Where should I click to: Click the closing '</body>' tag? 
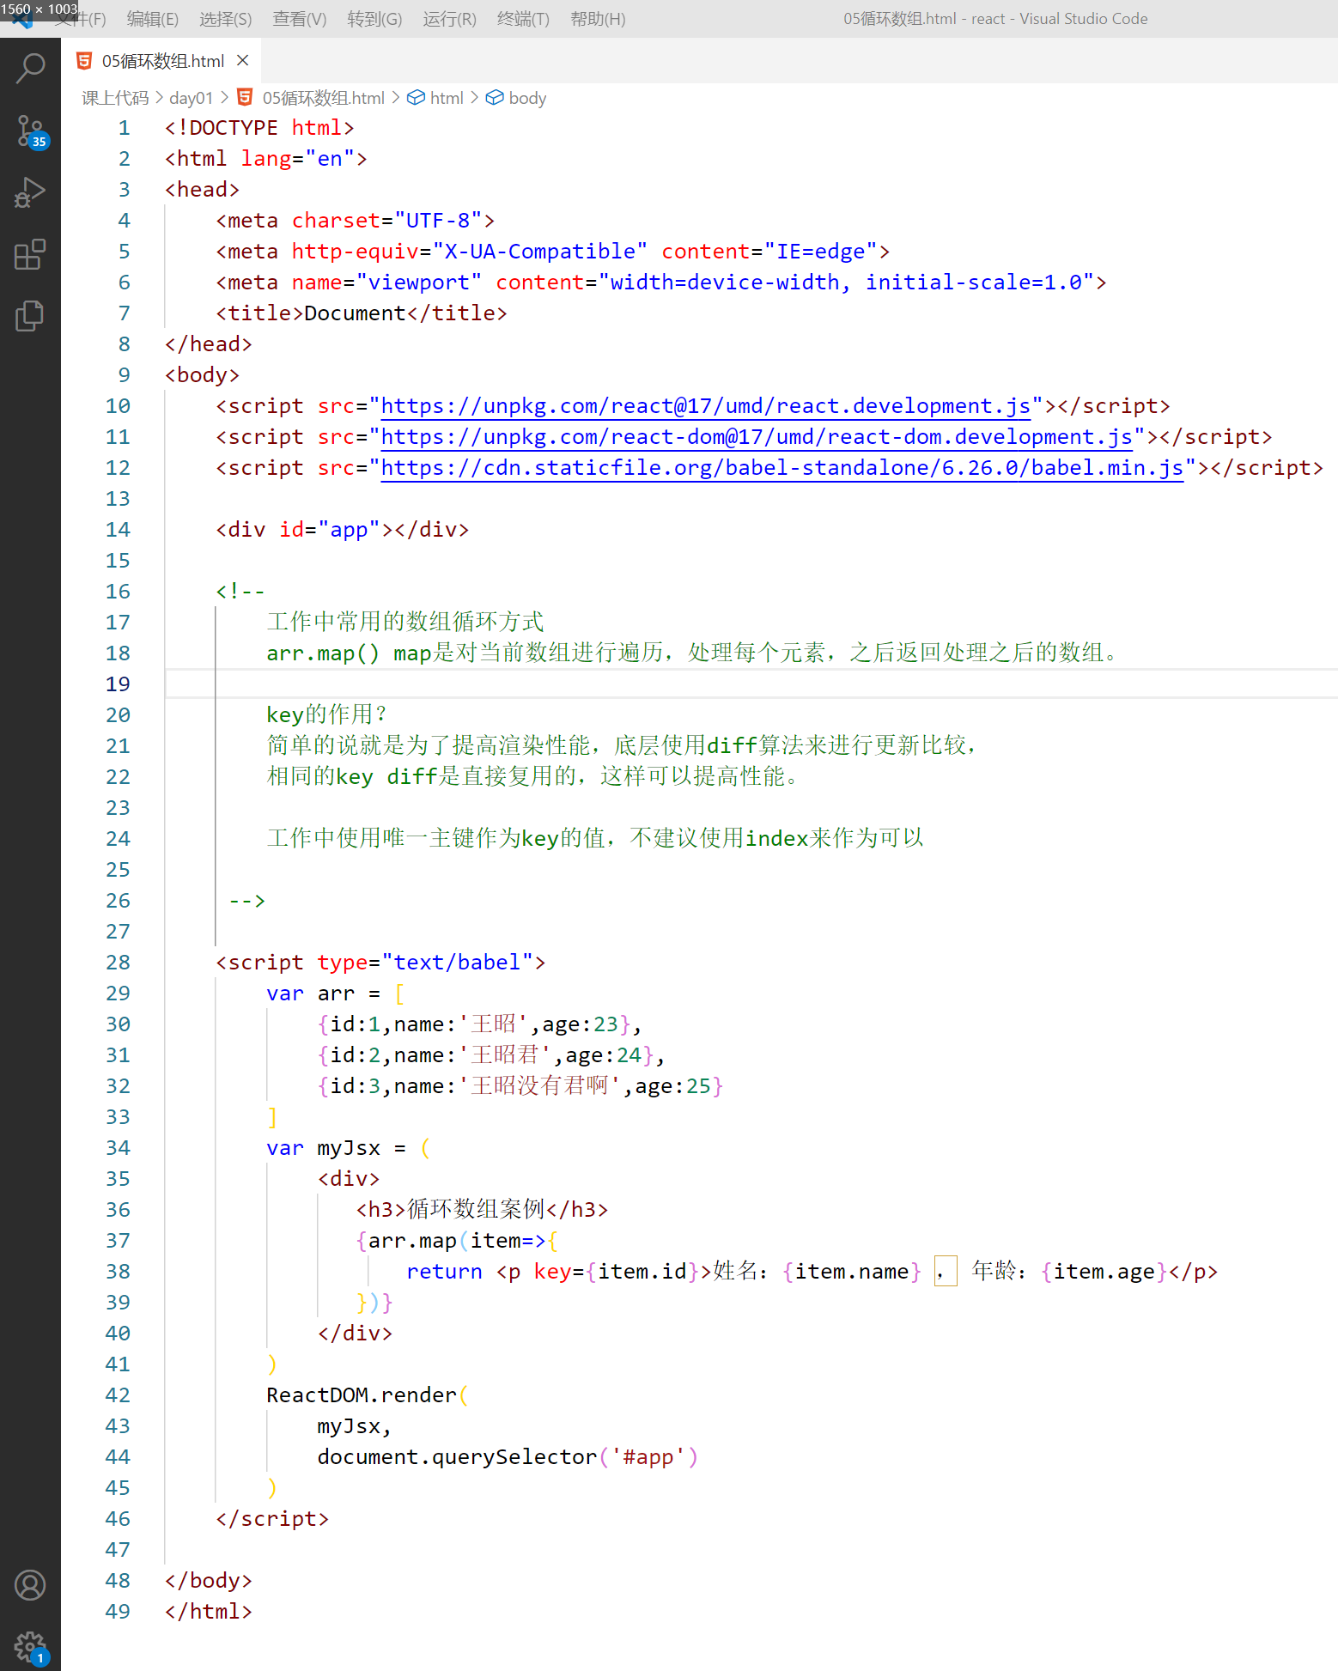click(209, 1581)
